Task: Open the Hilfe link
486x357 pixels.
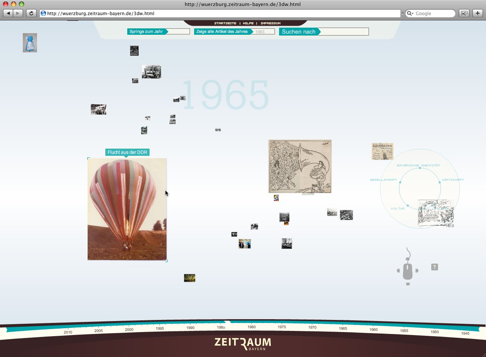Action: (248, 23)
